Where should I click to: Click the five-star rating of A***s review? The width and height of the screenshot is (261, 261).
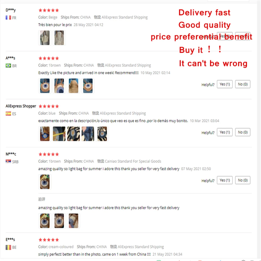[49, 58]
